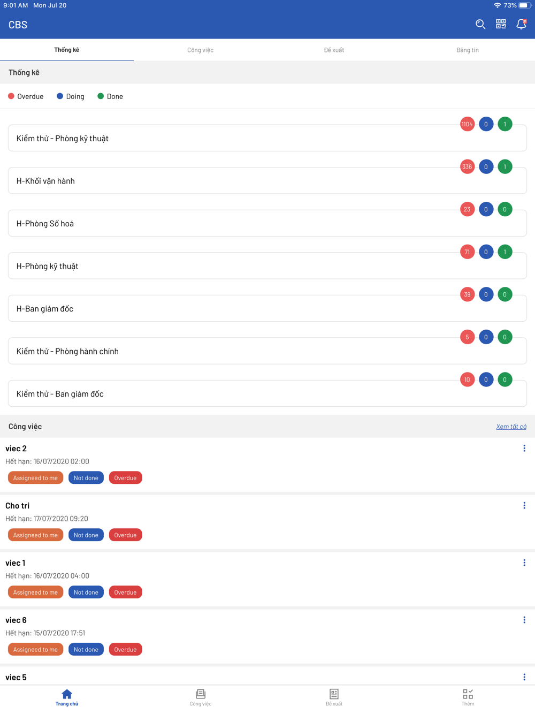Open the three-dot menu for Cho tri

pos(524,506)
